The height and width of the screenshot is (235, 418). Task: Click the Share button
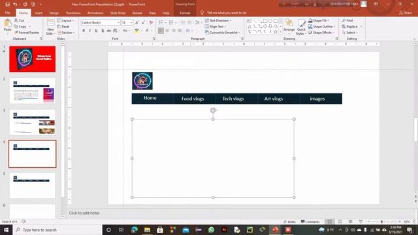click(x=406, y=13)
